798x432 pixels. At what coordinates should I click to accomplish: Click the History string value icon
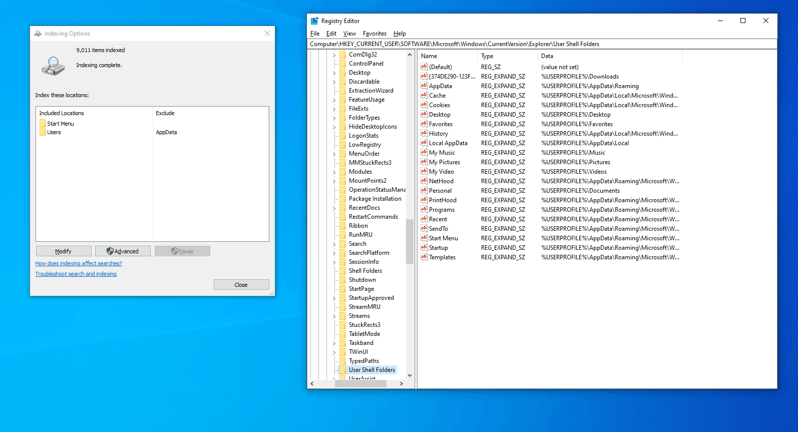coord(424,133)
